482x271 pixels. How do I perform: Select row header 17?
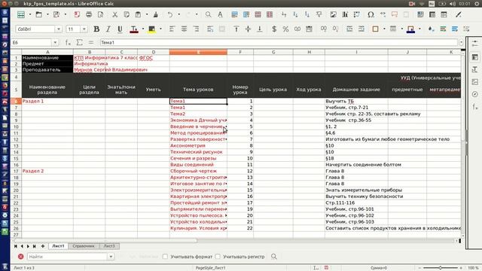pyautogui.click(x=16, y=171)
